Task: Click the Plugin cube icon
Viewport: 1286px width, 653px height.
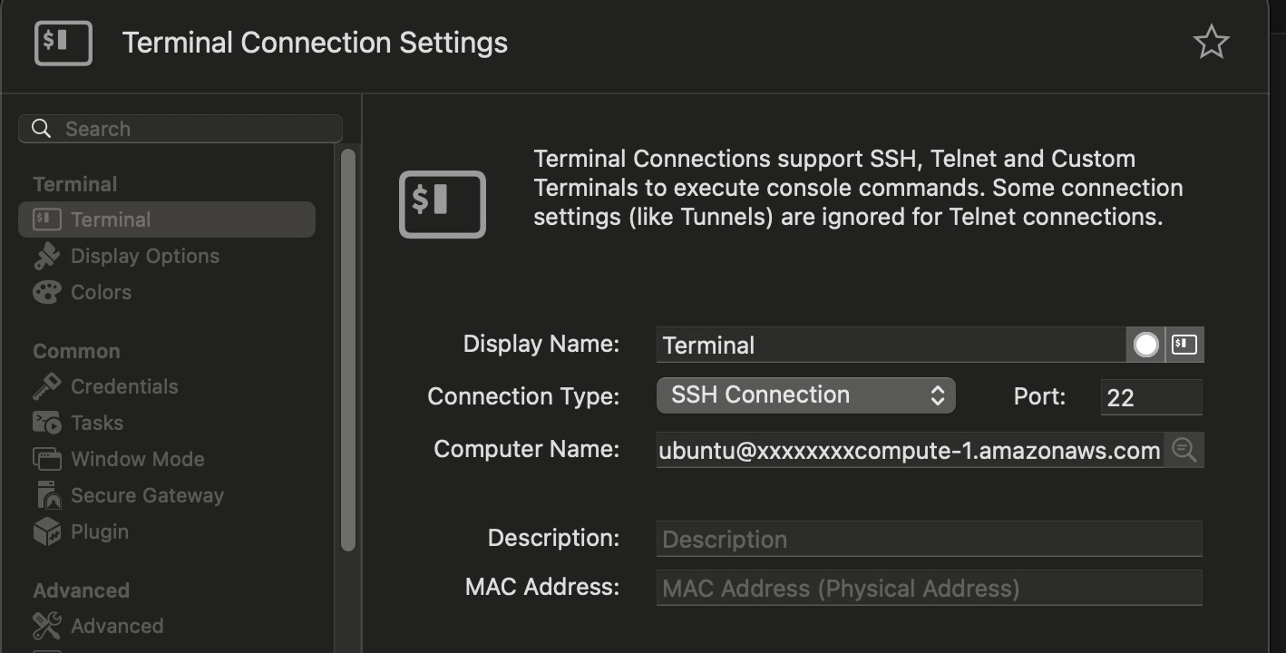Action: pyautogui.click(x=46, y=531)
